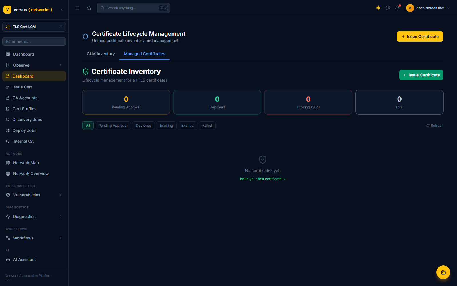Collapse the sidebar with the left chevron
The height and width of the screenshot is (286, 457).
[x=62, y=10]
